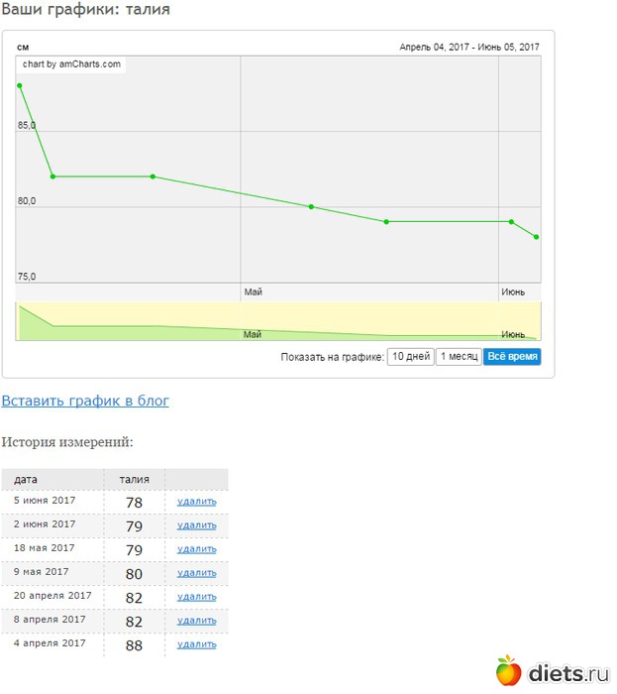Image resolution: width=617 pixels, height=694 pixels.
Task: Click the first data point on the chart
Action: point(19,85)
